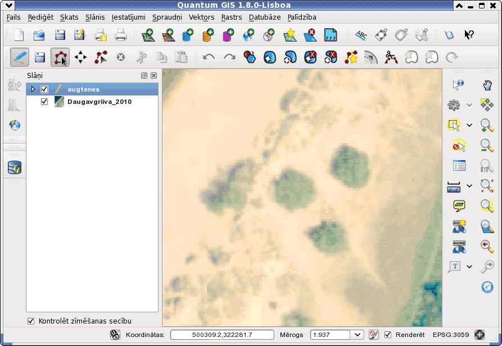Open the measure tool dropdown arrow
This screenshot has height=346, width=502.
pyautogui.click(x=469, y=186)
